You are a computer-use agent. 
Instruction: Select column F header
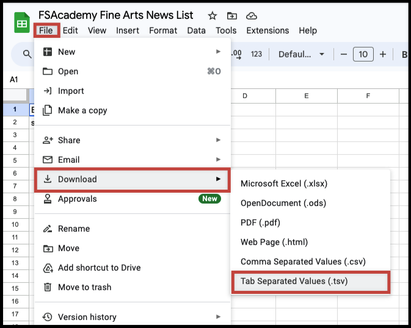pos(368,96)
